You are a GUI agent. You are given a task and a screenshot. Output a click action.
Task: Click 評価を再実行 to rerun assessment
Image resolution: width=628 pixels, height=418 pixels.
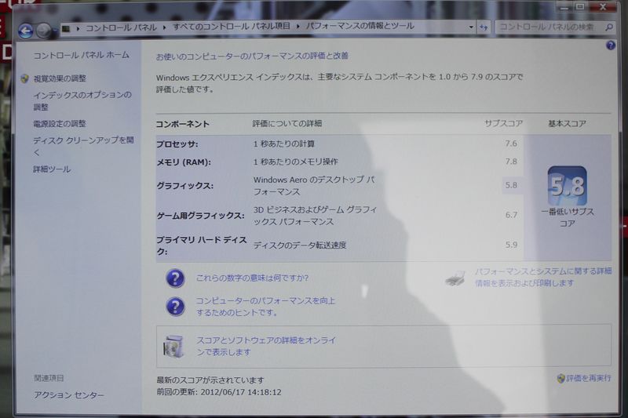tap(588, 378)
